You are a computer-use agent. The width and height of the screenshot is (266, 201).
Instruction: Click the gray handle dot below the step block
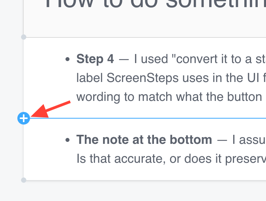24,180
